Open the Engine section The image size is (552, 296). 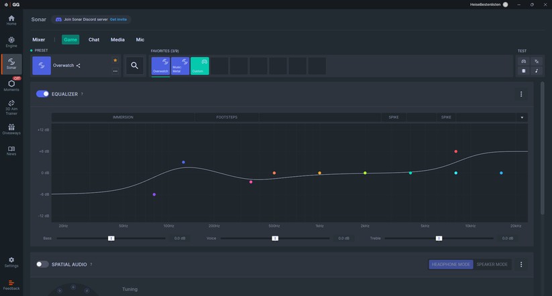tap(11, 42)
